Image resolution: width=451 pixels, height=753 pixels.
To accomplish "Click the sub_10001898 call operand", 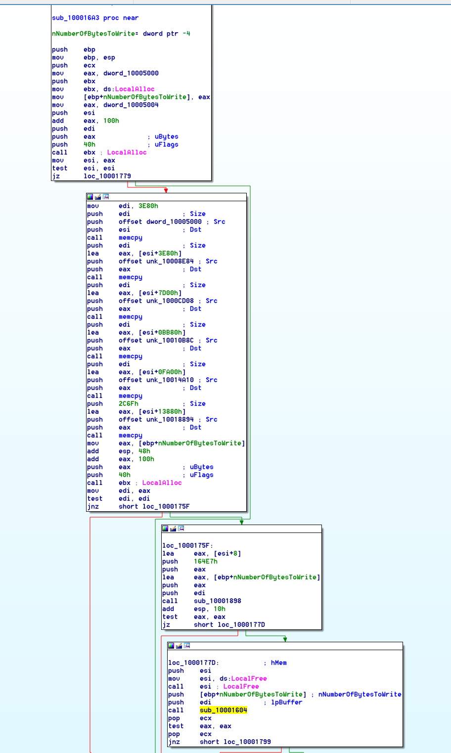I will (217, 601).
